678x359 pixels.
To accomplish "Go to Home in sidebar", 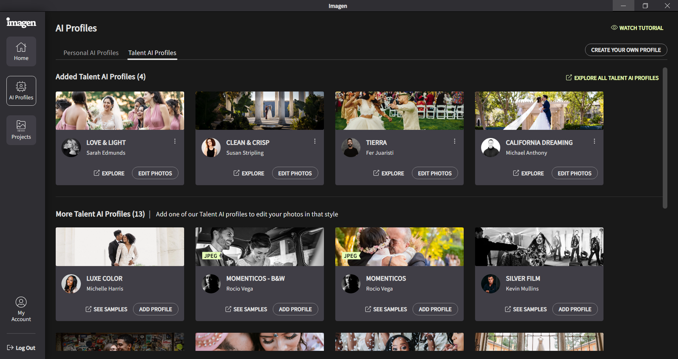I will point(21,51).
